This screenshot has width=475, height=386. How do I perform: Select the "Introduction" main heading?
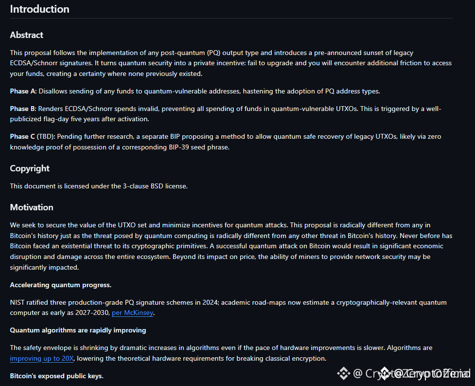(x=40, y=9)
